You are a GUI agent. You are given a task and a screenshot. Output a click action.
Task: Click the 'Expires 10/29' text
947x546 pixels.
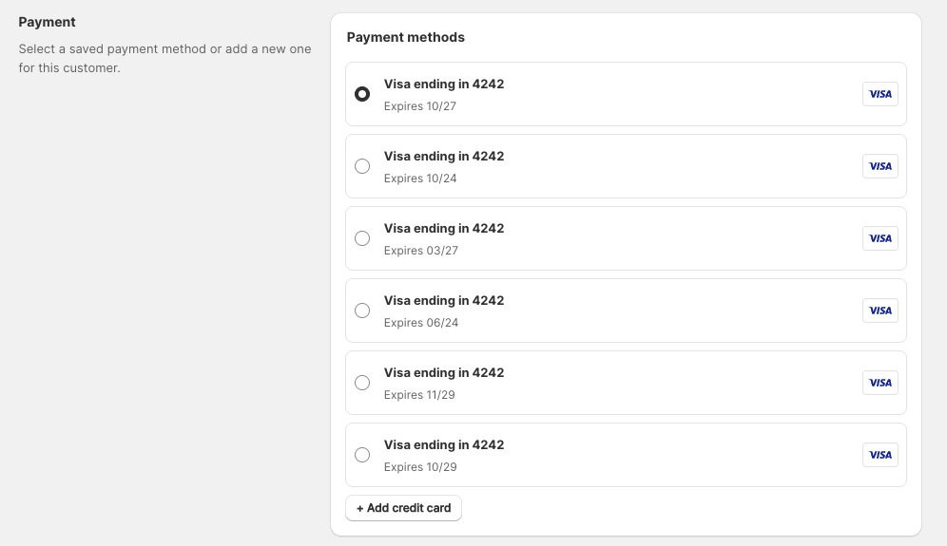[x=420, y=467]
